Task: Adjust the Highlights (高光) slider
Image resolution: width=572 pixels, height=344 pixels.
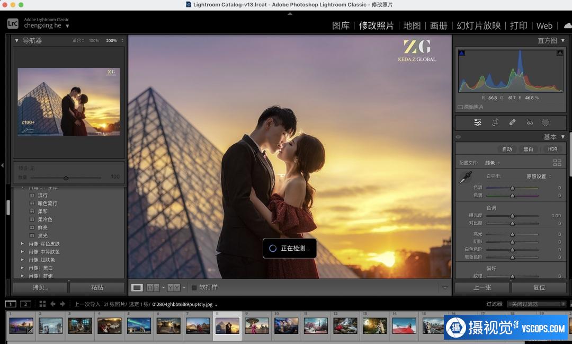Action: coord(512,234)
